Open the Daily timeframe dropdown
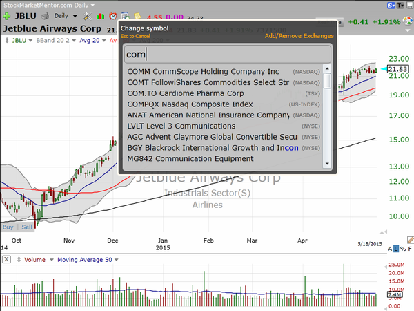Image resolution: width=414 pixels, height=311 pixels. click(x=66, y=16)
